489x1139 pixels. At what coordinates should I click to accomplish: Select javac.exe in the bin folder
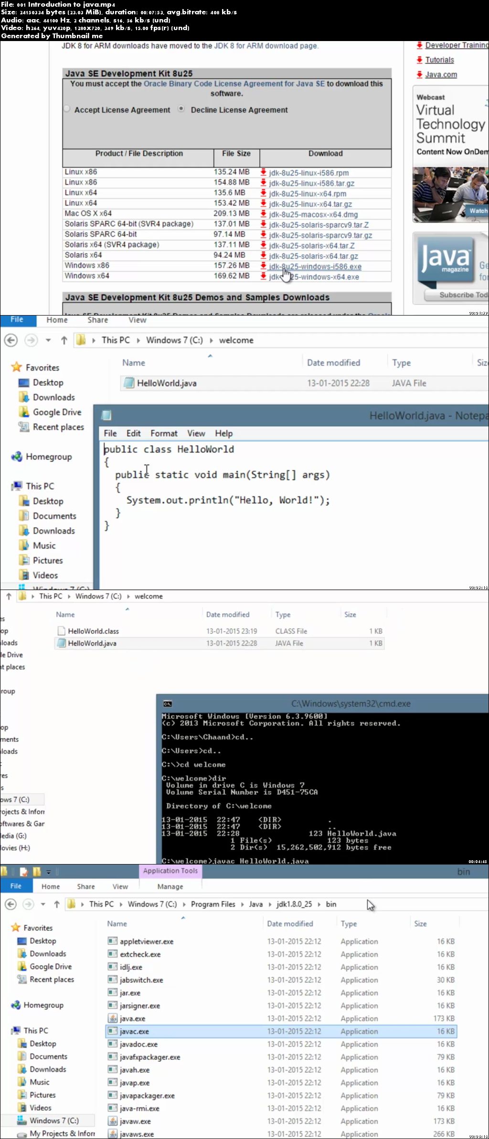click(281, 1031)
